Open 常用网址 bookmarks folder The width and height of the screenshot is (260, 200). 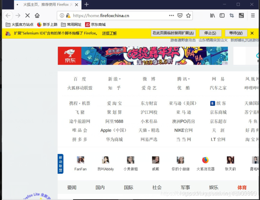(x=71, y=24)
